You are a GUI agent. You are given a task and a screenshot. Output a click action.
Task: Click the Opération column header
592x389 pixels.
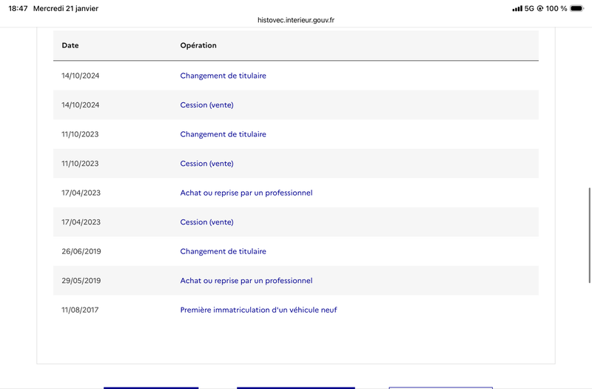[x=198, y=45]
